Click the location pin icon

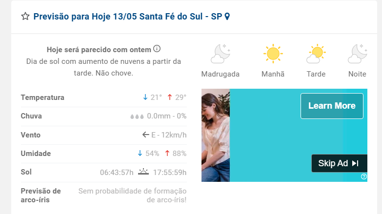click(x=227, y=16)
